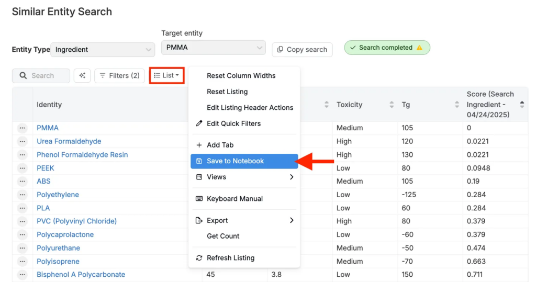Click the sort arrows on Toxicity column

point(392,105)
